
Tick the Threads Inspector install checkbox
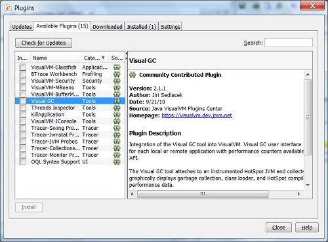coord(22,108)
